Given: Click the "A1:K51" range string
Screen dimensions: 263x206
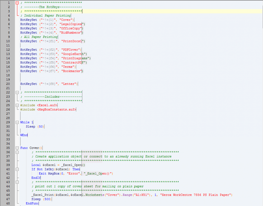Looking at the screenshot, I should click(142, 195).
